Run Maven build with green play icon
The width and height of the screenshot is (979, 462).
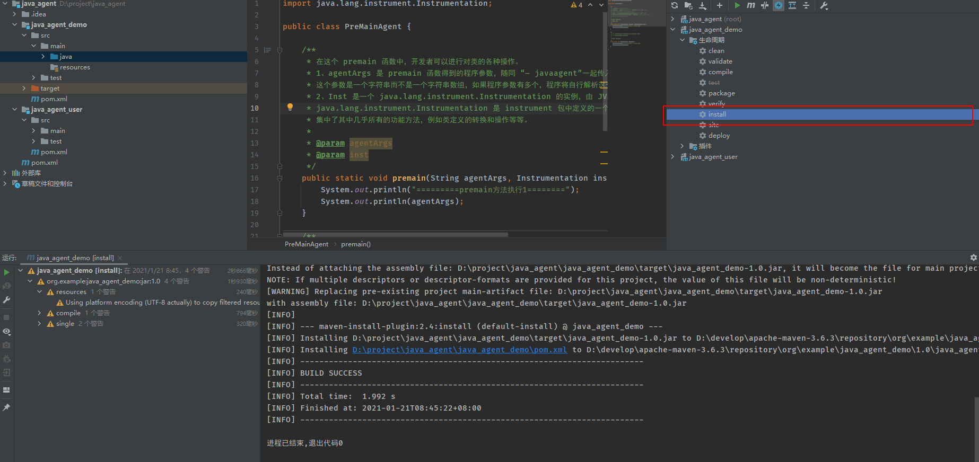point(737,5)
